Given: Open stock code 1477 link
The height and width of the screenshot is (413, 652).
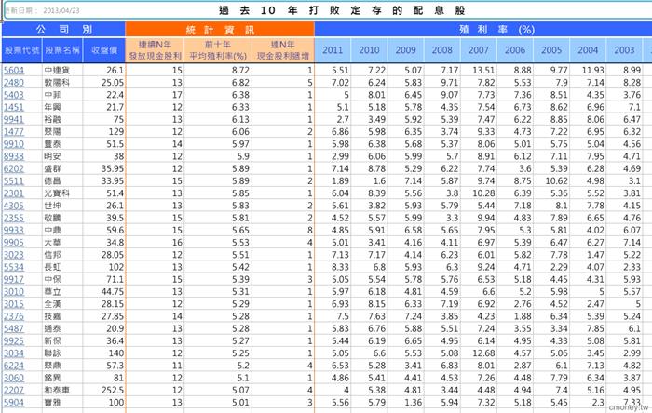Looking at the screenshot, I should [x=14, y=132].
